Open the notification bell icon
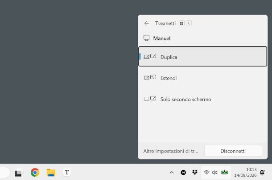 262,172
